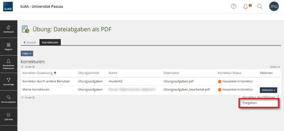Open Magazin in sidebar
The width and height of the screenshot is (284, 131).
pos(9,47)
